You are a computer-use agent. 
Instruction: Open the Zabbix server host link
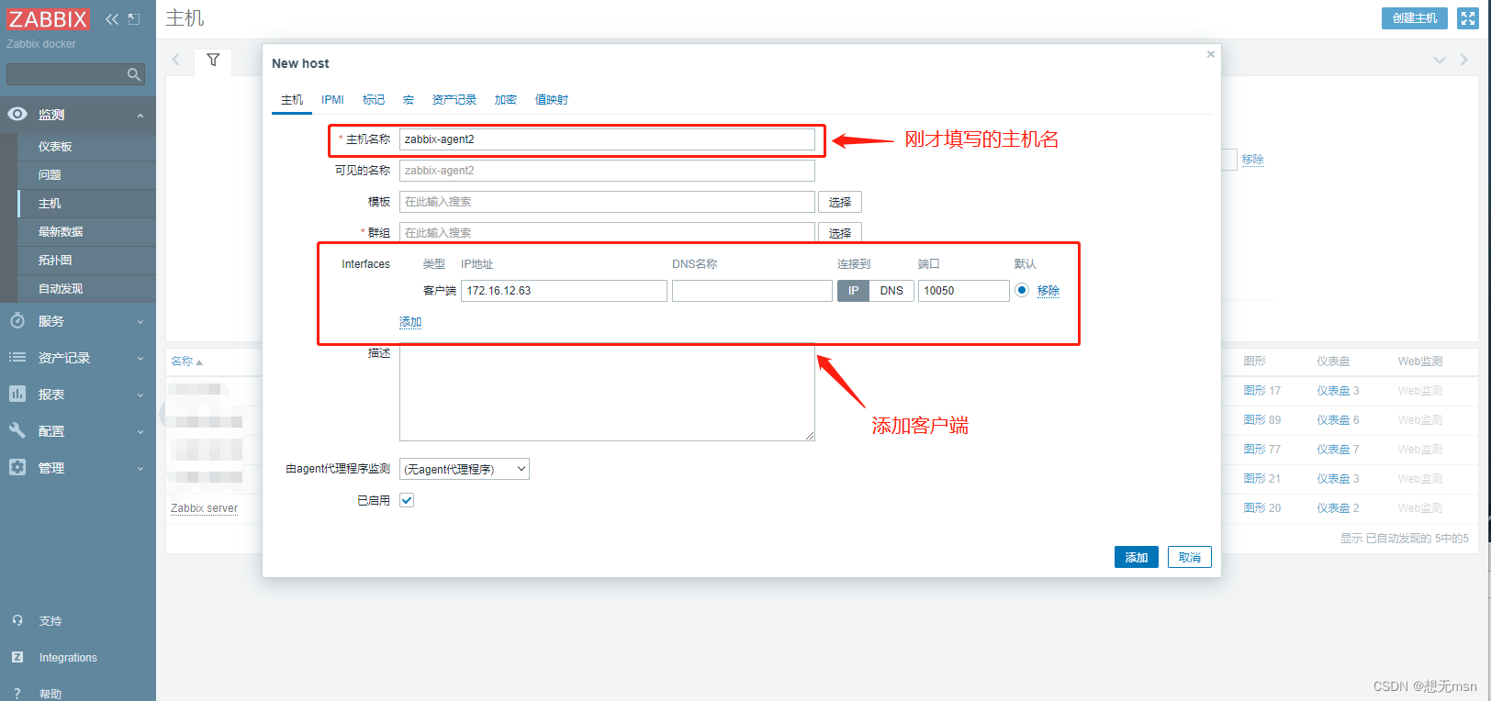(204, 508)
